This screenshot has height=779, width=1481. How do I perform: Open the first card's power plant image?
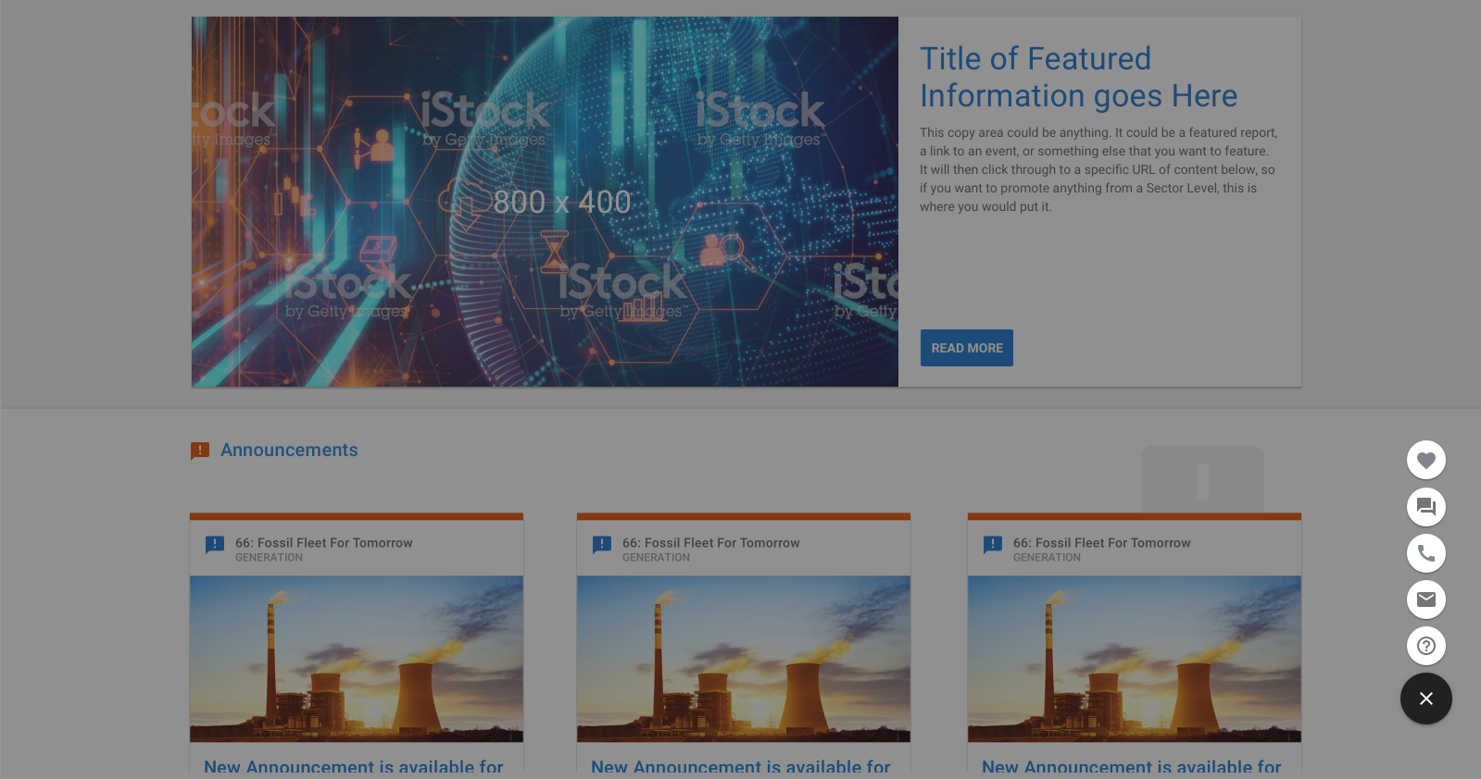coord(357,659)
